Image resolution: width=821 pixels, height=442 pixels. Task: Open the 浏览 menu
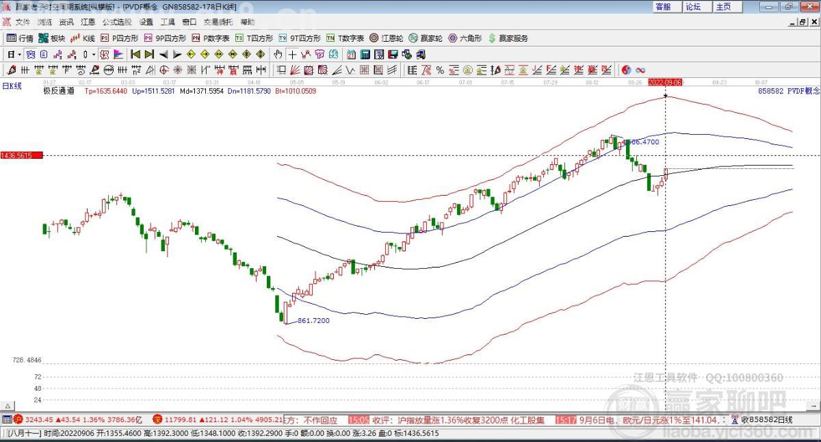click(44, 22)
